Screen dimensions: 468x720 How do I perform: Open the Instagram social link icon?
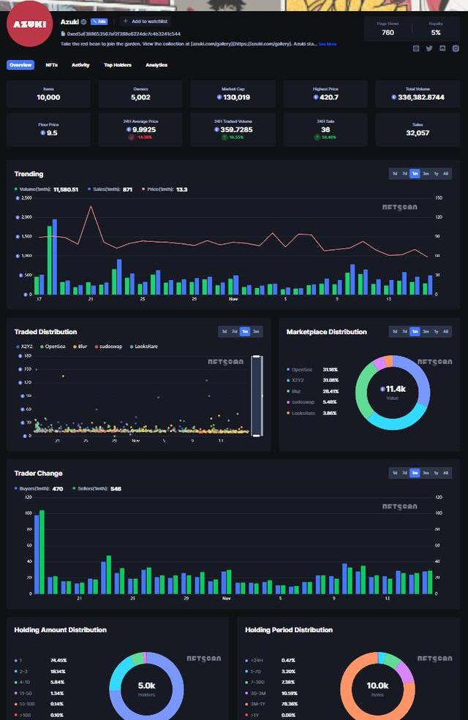(x=456, y=48)
